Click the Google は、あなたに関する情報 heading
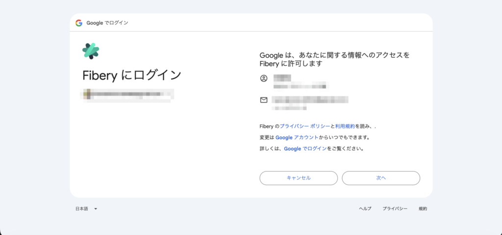Image resolution: width=502 pixels, height=235 pixels. coord(334,59)
